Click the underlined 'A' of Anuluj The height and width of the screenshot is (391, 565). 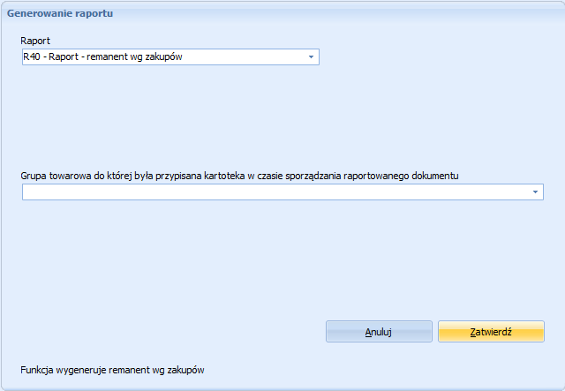click(368, 332)
